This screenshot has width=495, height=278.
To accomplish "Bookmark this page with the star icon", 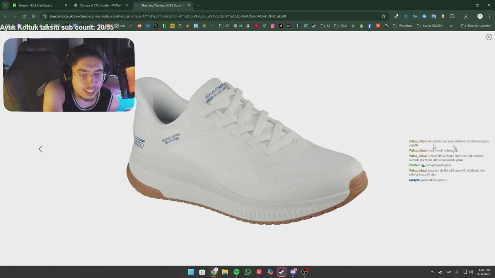I will point(384,16).
